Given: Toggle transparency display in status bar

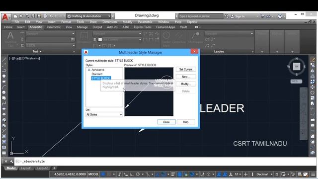Looking at the screenshot, I should point(179,174).
